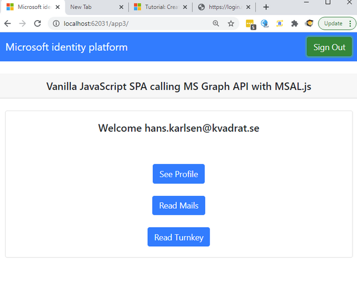
Task: Click the Chrome Update button
Action: (x=333, y=23)
